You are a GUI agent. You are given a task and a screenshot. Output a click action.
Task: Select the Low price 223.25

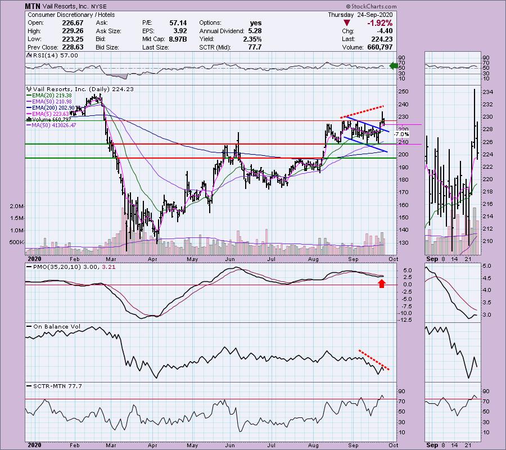tap(73, 39)
